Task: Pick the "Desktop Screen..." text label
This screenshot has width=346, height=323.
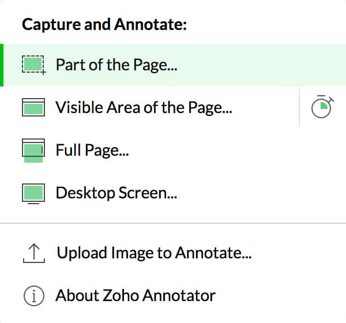Action: coord(116,193)
